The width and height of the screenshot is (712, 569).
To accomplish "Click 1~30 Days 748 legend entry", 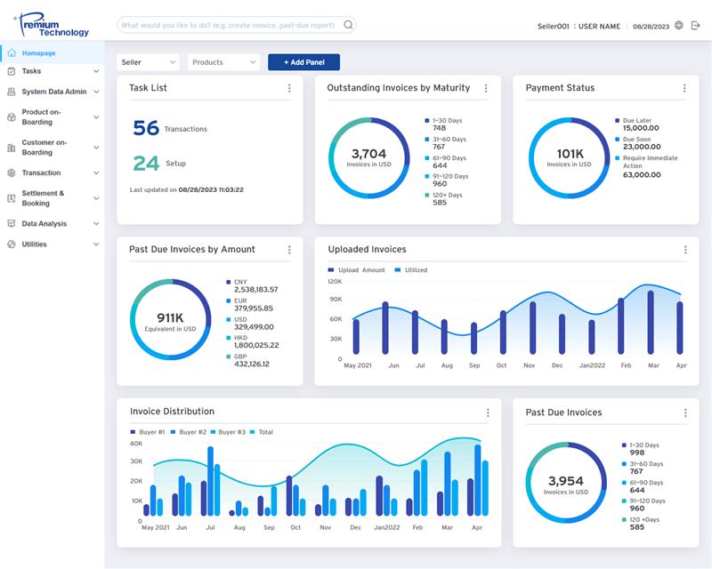I will tap(443, 124).
